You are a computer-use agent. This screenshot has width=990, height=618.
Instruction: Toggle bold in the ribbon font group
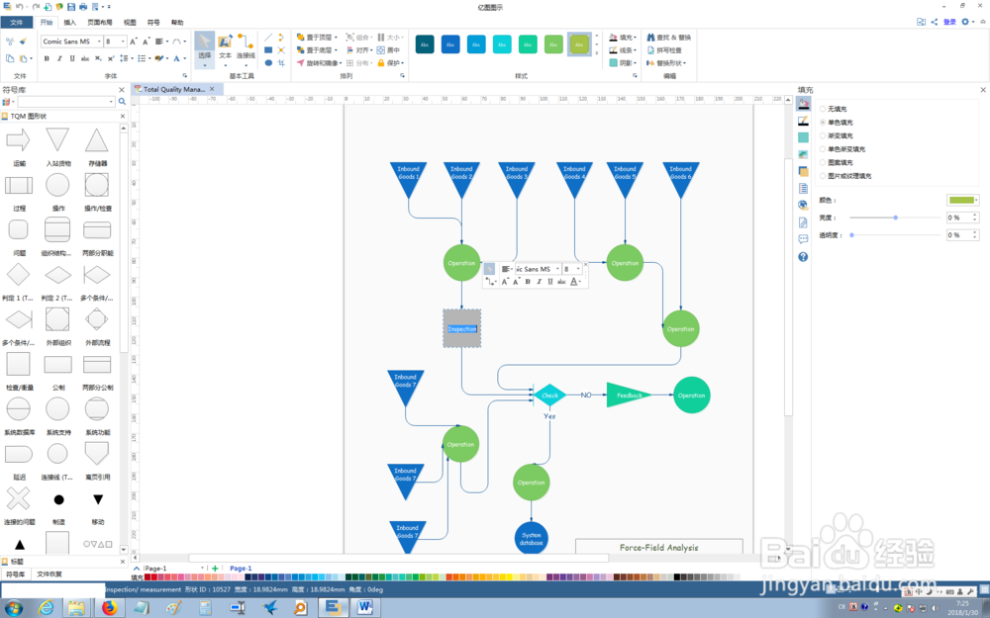click(x=47, y=58)
